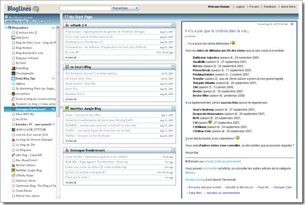Expand view all under Gonzague Dambricourt widget
Viewport: 305px width, 205px height.
pyautogui.click(x=71, y=182)
